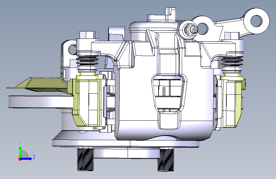Select the right threaded mounting bolt
Viewport: 276px width, 179px height.
point(166,160)
